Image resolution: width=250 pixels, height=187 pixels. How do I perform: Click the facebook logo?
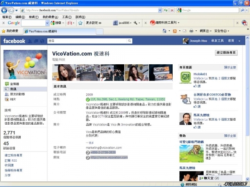coord(14,41)
